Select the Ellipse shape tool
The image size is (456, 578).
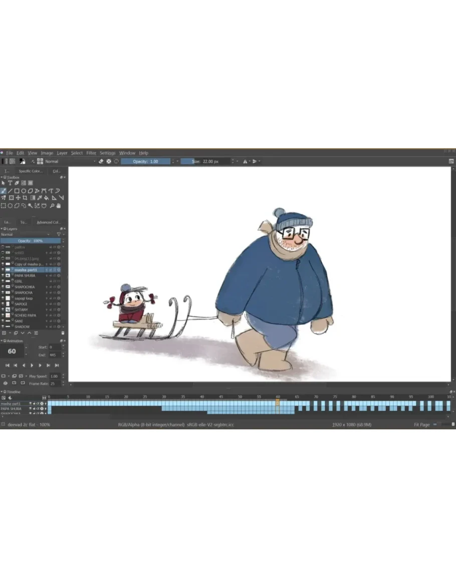coord(24,191)
